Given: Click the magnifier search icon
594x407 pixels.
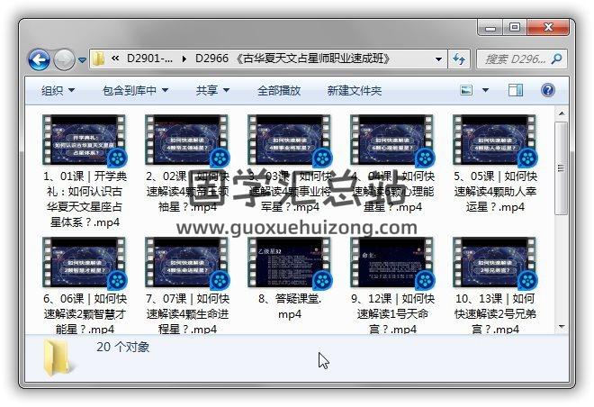Looking at the screenshot, I should click(x=556, y=59).
